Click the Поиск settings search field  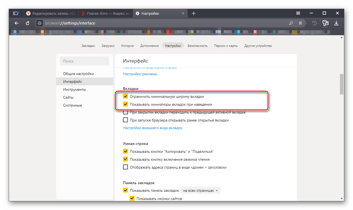(x=85, y=61)
